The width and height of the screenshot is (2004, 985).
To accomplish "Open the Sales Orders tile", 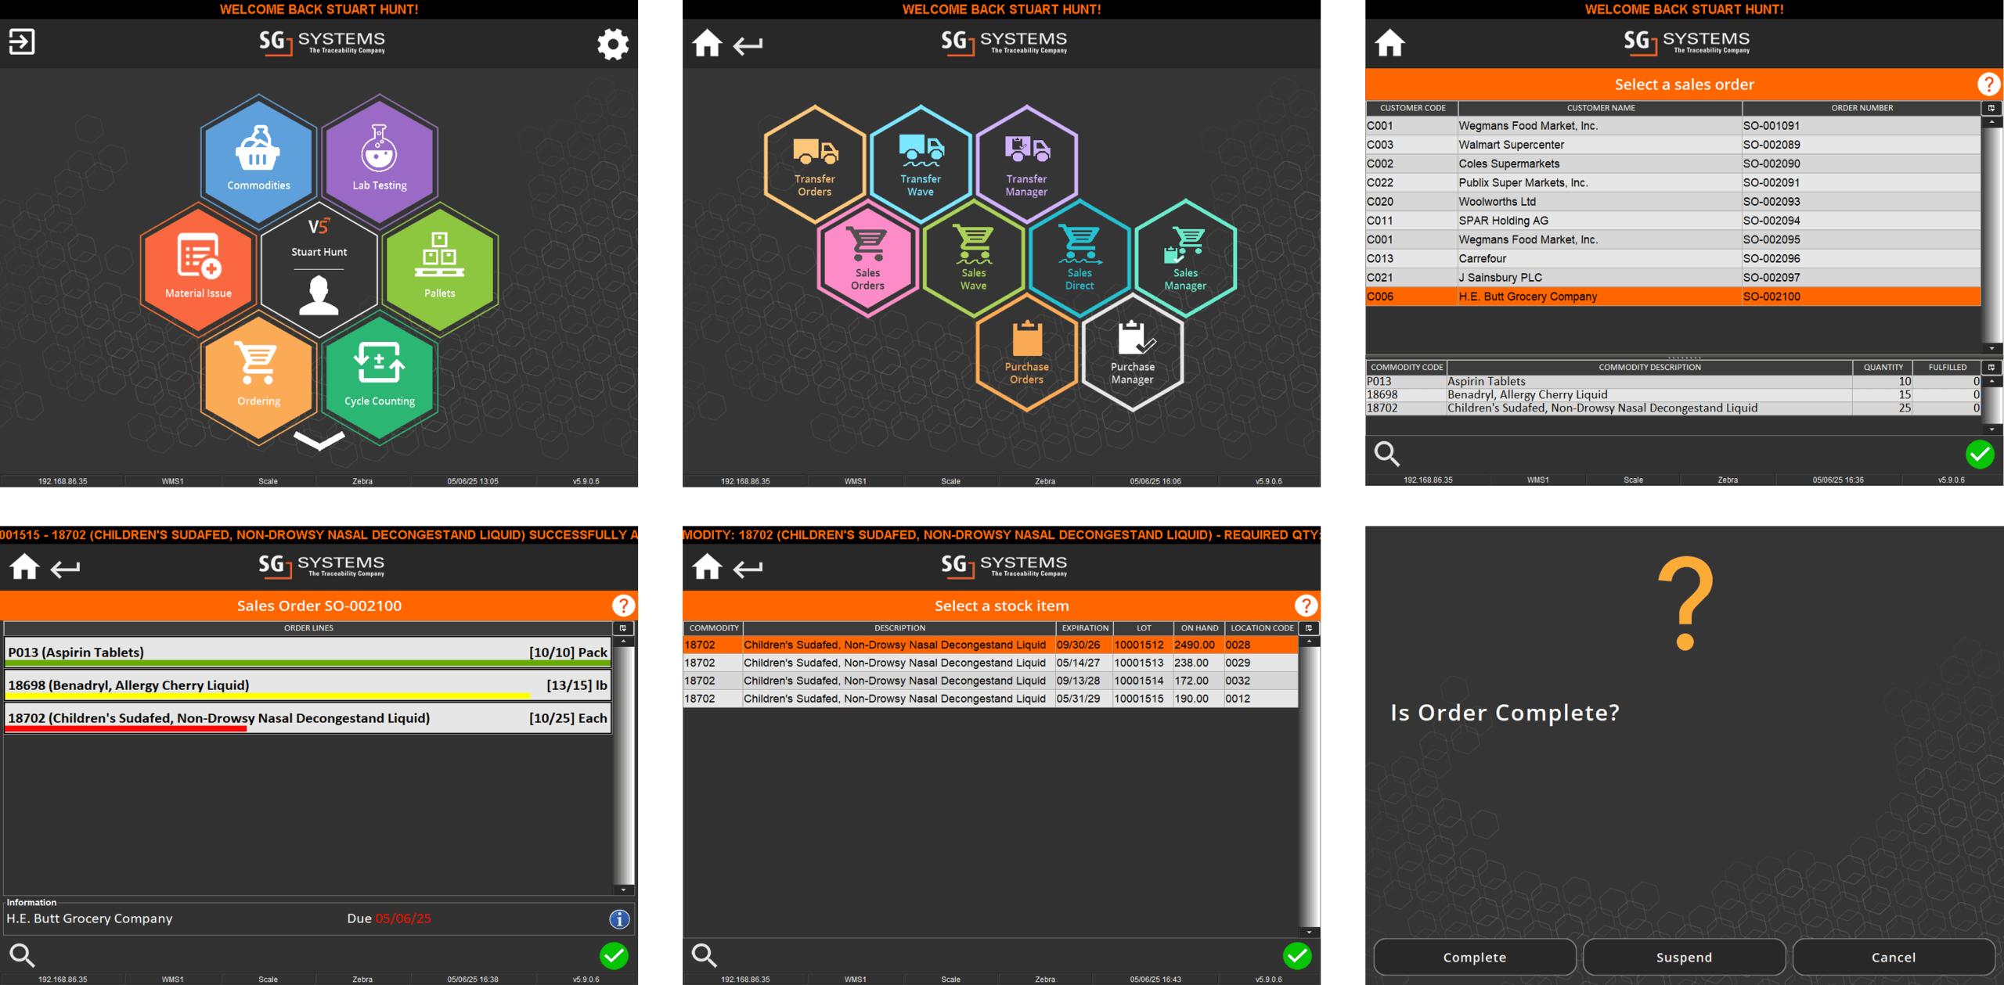I will pyautogui.click(x=867, y=257).
